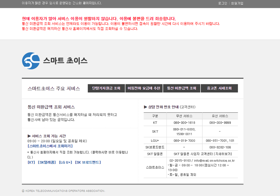Click the 통신 미환급액 조회 서비스 heading
280x196 pixels.
[x=51, y=107]
